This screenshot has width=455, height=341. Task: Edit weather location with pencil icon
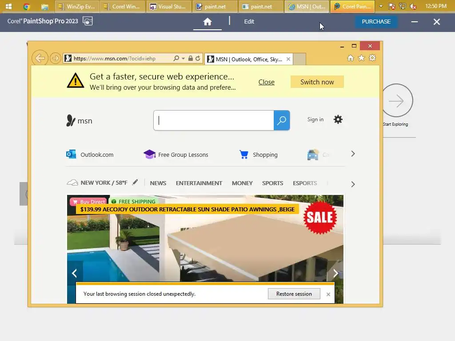click(135, 182)
